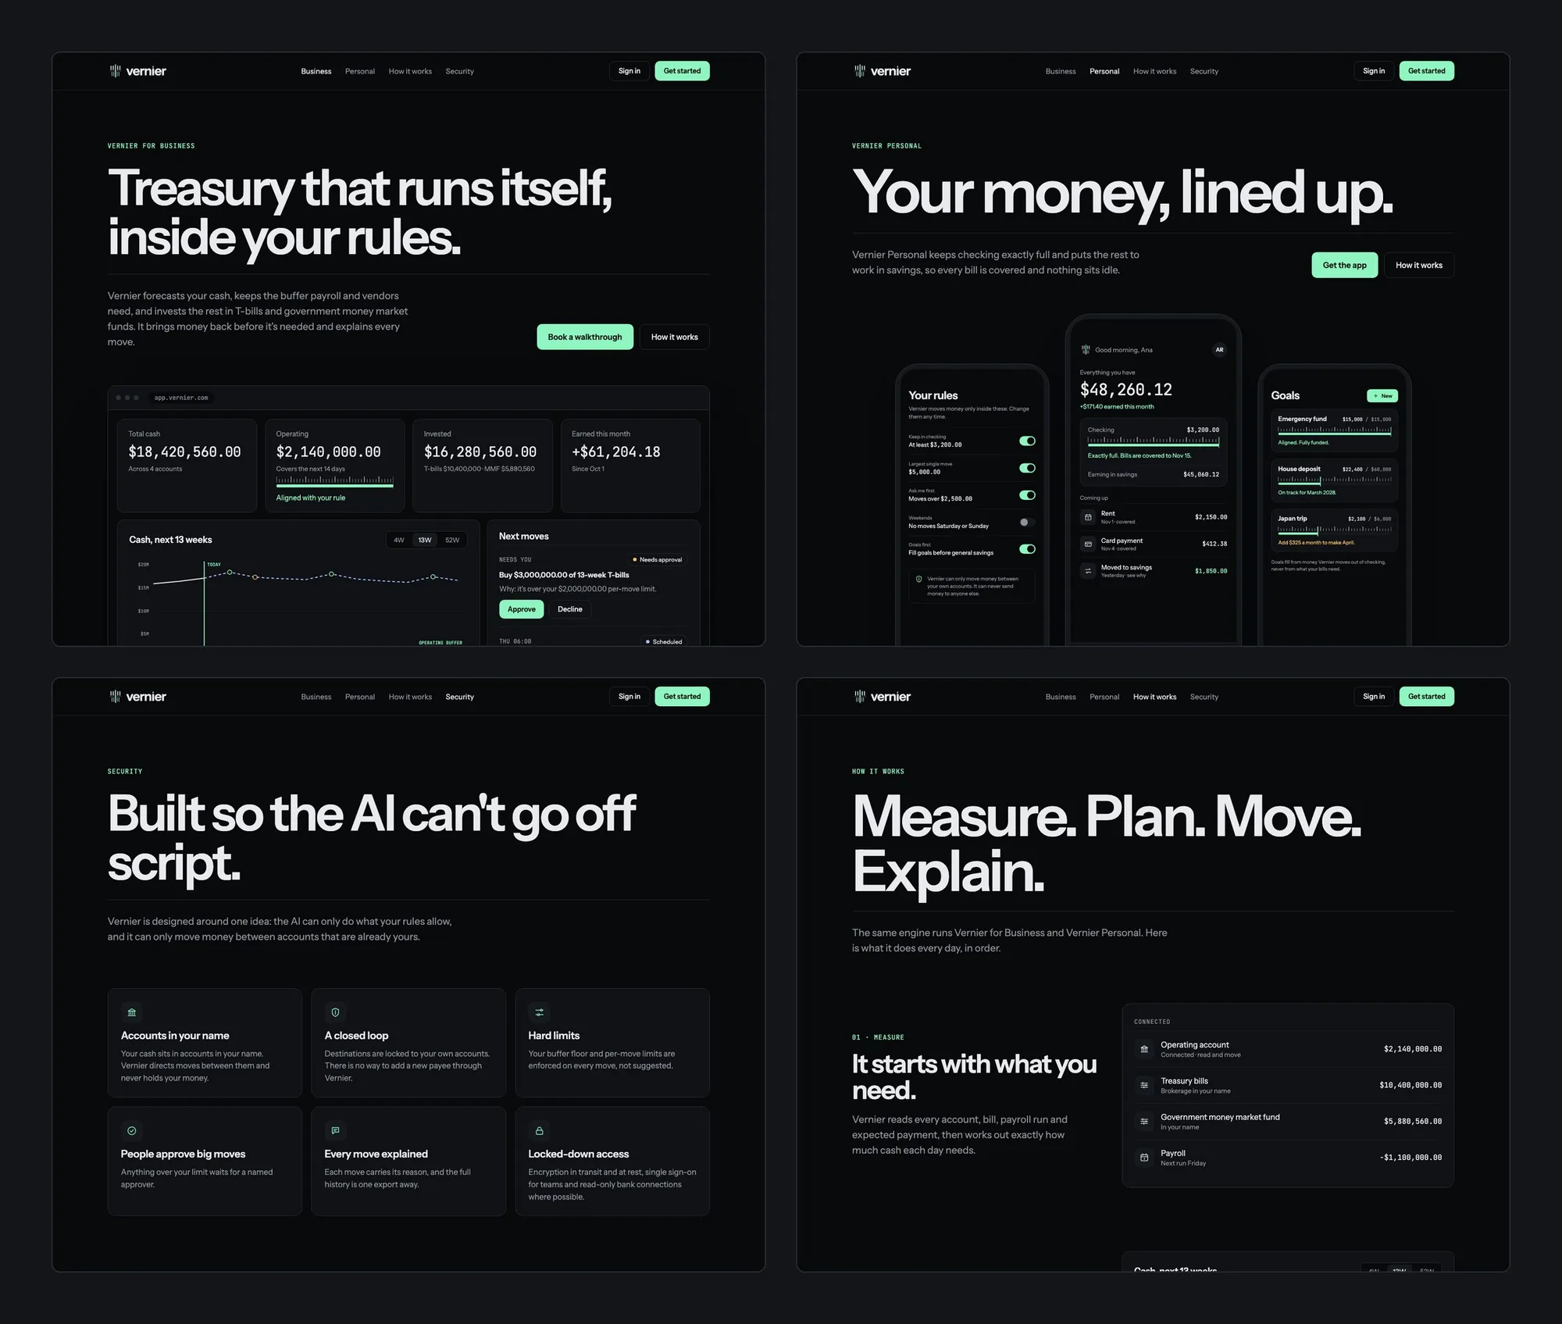Select the 4W range in Cash chart
The width and height of the screenshot is (1562, 1324).
[x=399, y=540]
